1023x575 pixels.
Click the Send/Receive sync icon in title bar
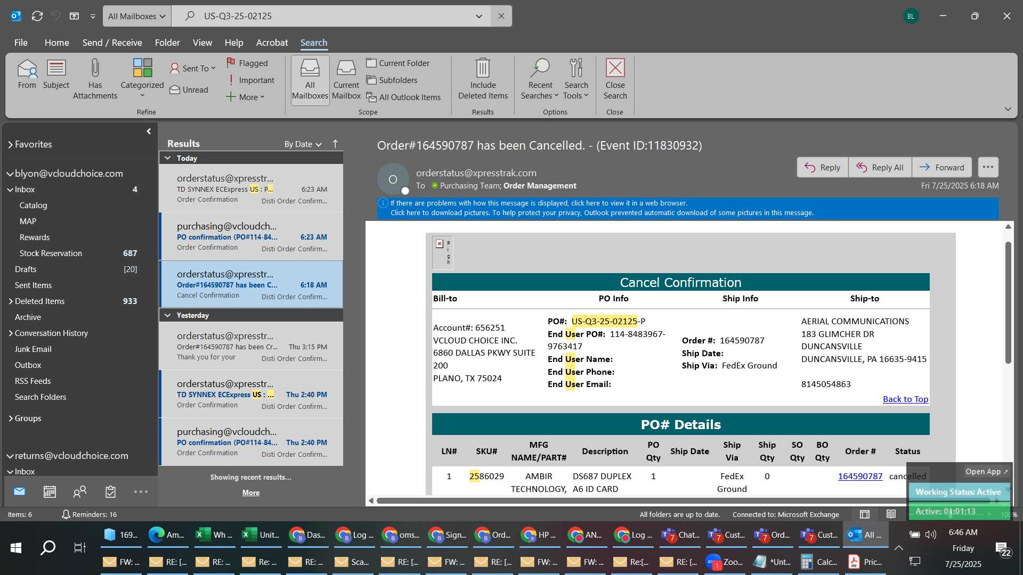point(37,16)
